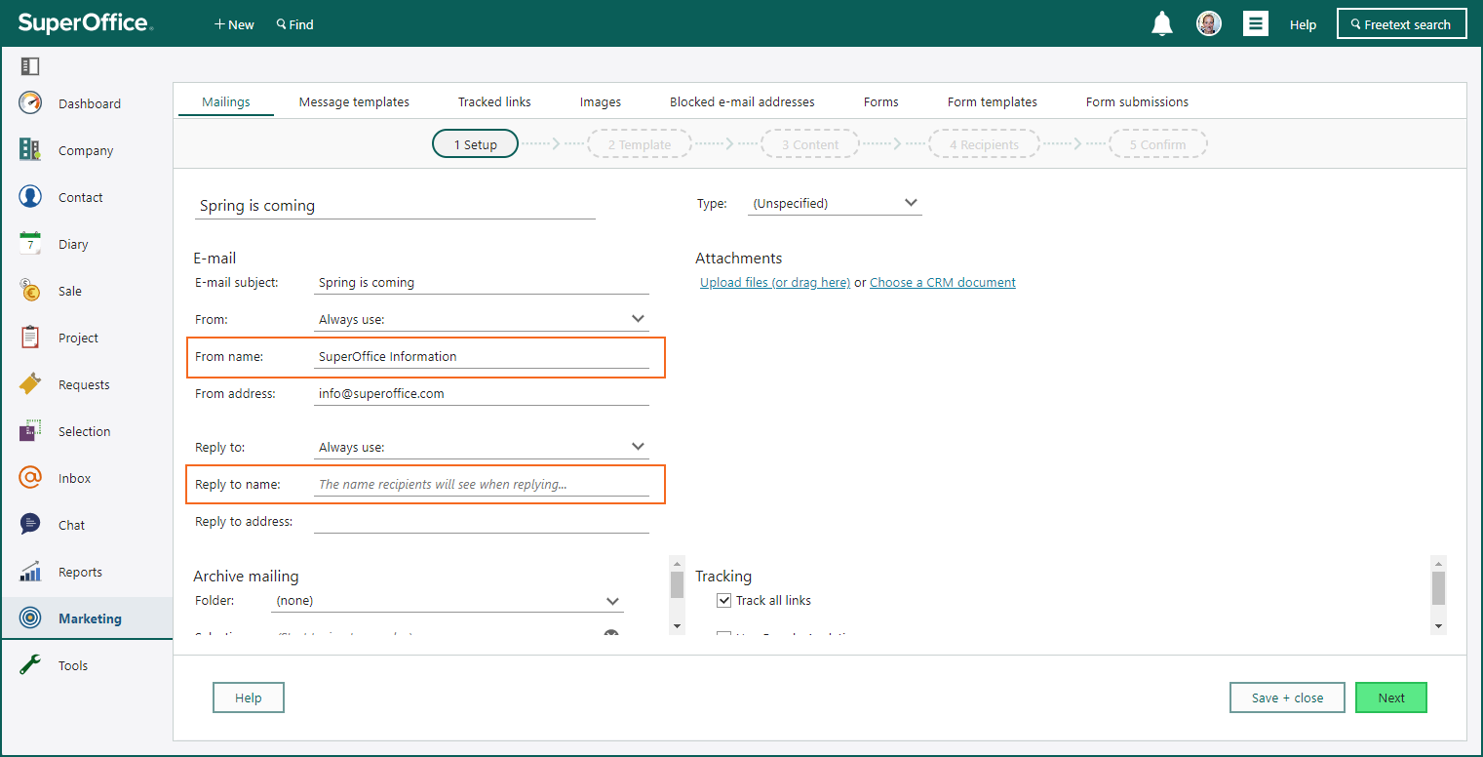Expand the Type dropdown showing (Unspecified)
The height and width of the screenshot is (757, 1483).
click(835, 203)
